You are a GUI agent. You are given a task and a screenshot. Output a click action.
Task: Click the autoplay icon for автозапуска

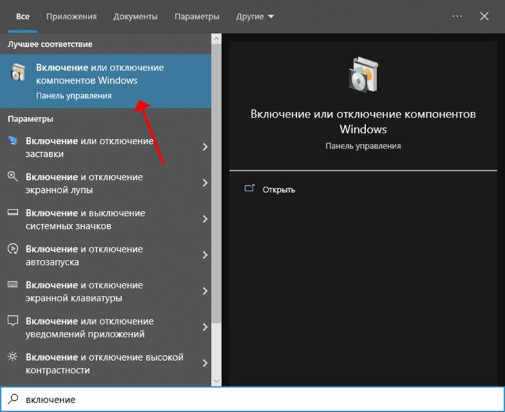click(x=13, y=248)
